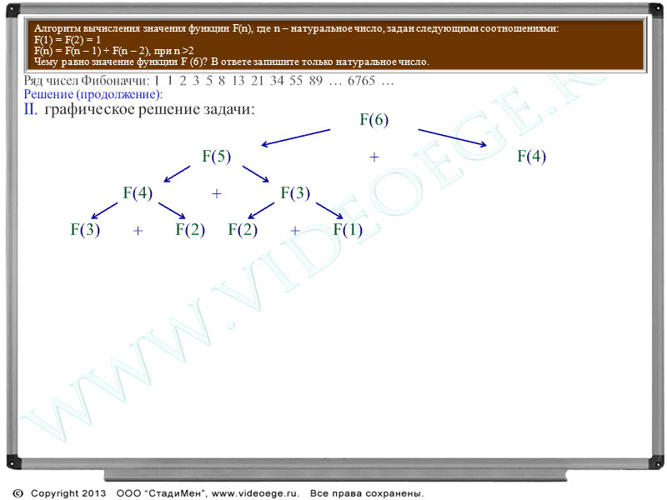667x500 pixels.
Task: Select the number 13 in the Fibonacci row
Action: coord(238,80)
